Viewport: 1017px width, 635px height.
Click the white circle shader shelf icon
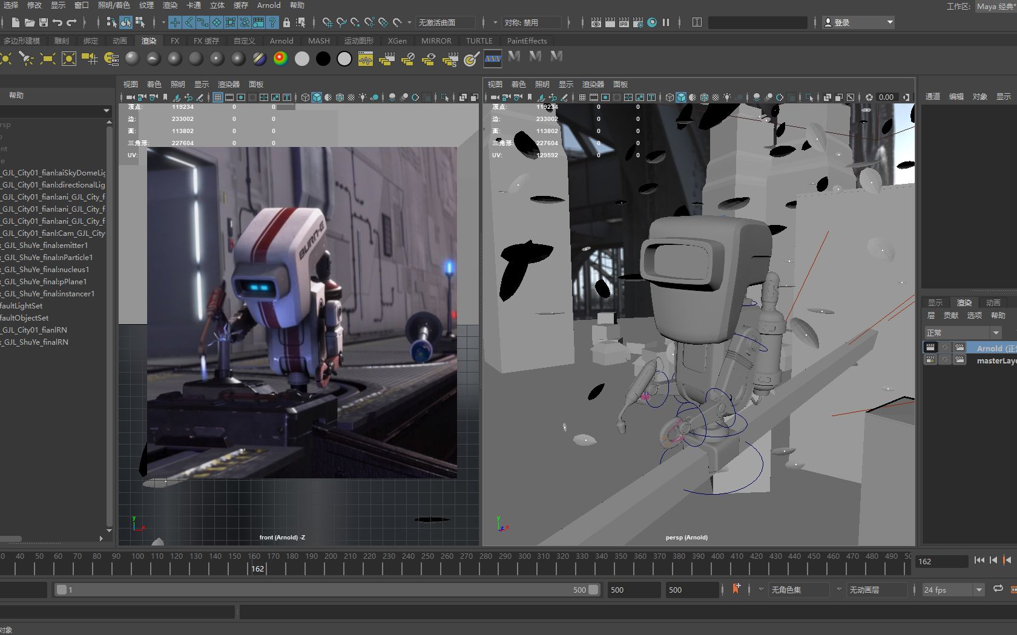coord(301,58)
